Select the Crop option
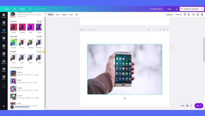The width and height of the screenshot is (205, 116). pos(71,15)
